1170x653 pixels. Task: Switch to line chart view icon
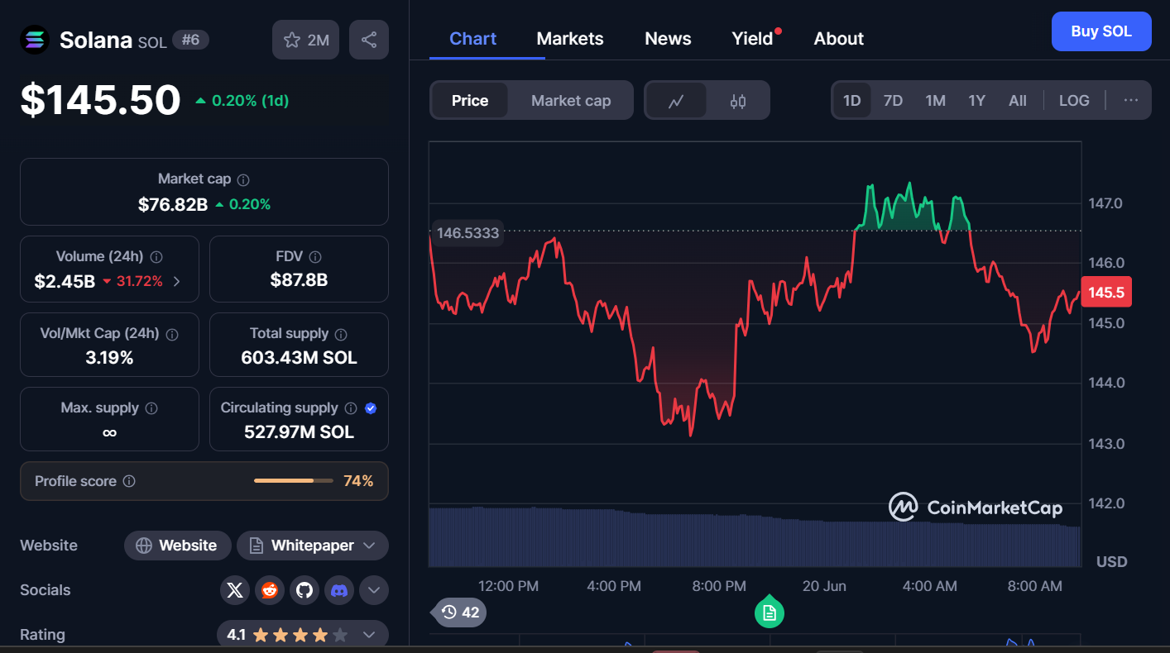click(676, 101)
